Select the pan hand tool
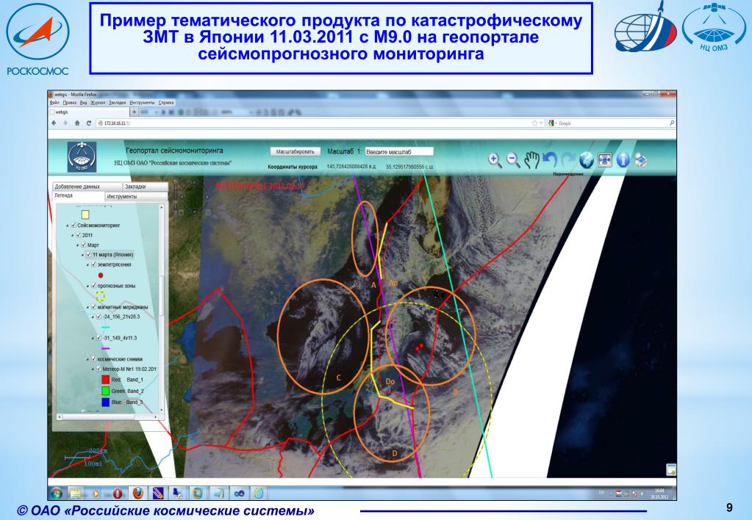752x520 pixels. click(x=531, y=160)
